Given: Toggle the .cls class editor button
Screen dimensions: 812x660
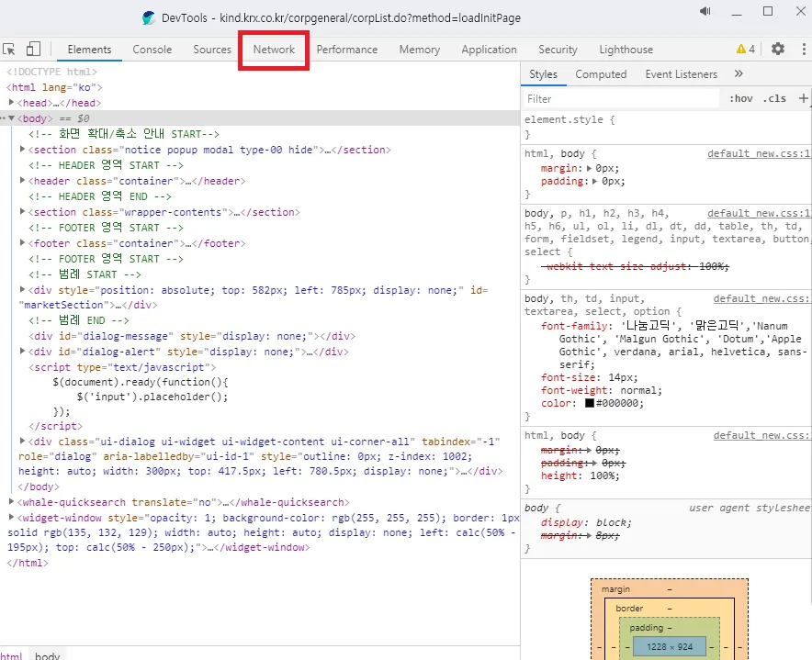Looking at the screenshot, I should coord(774,98).
